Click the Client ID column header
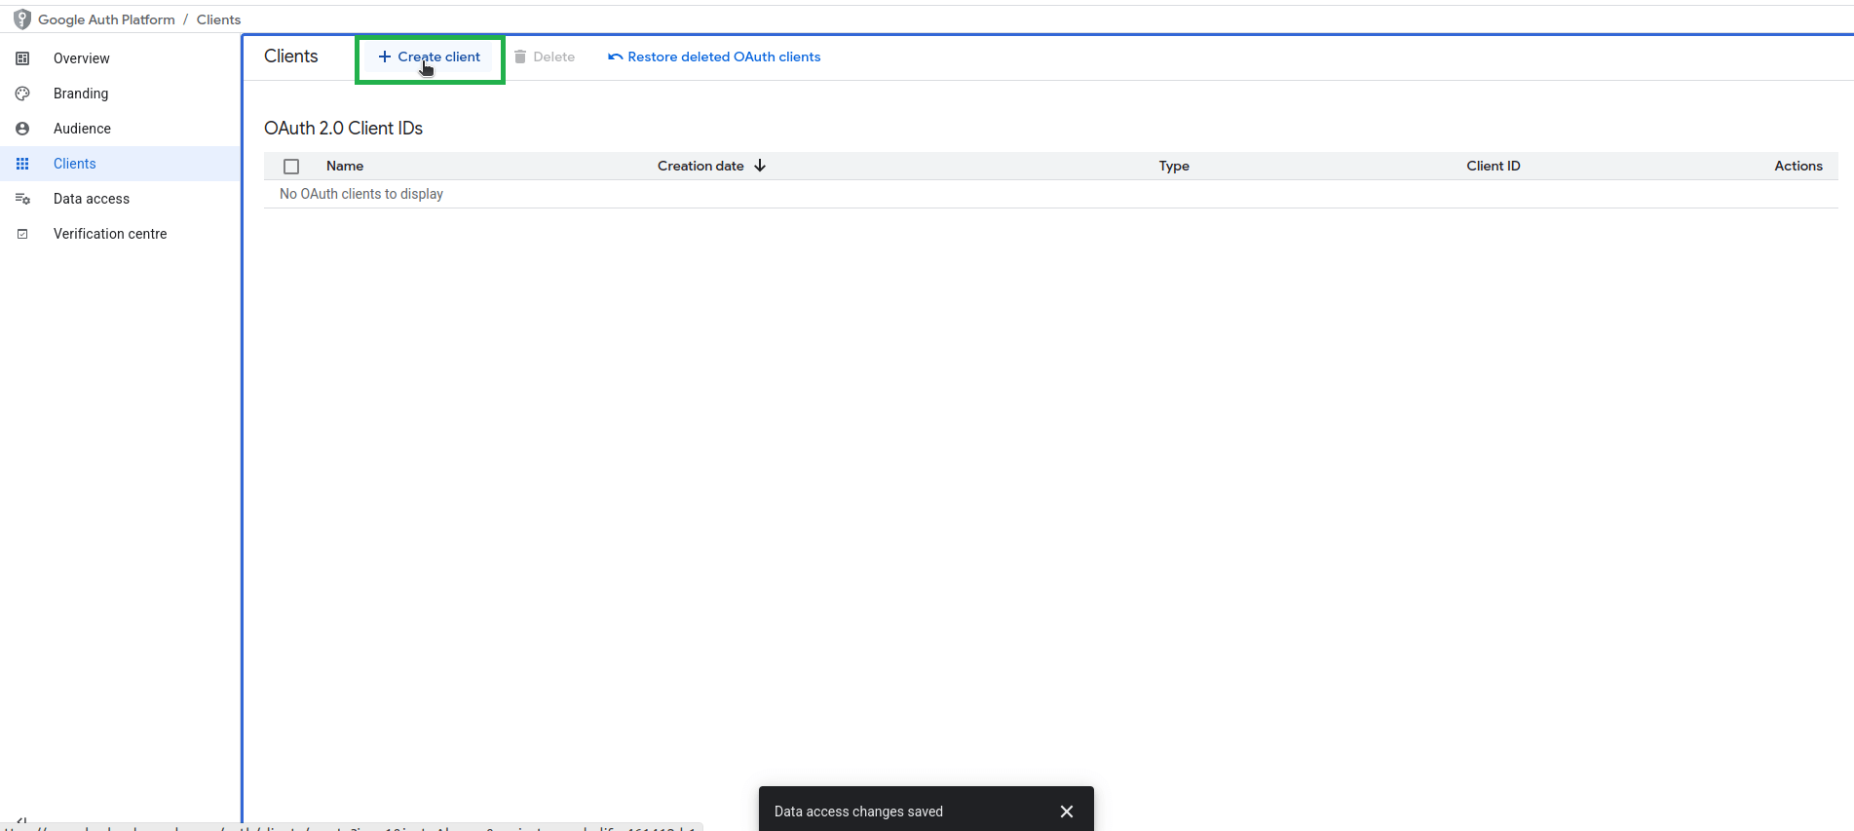The image size is (1854, 831). [x=1493, y=167]
